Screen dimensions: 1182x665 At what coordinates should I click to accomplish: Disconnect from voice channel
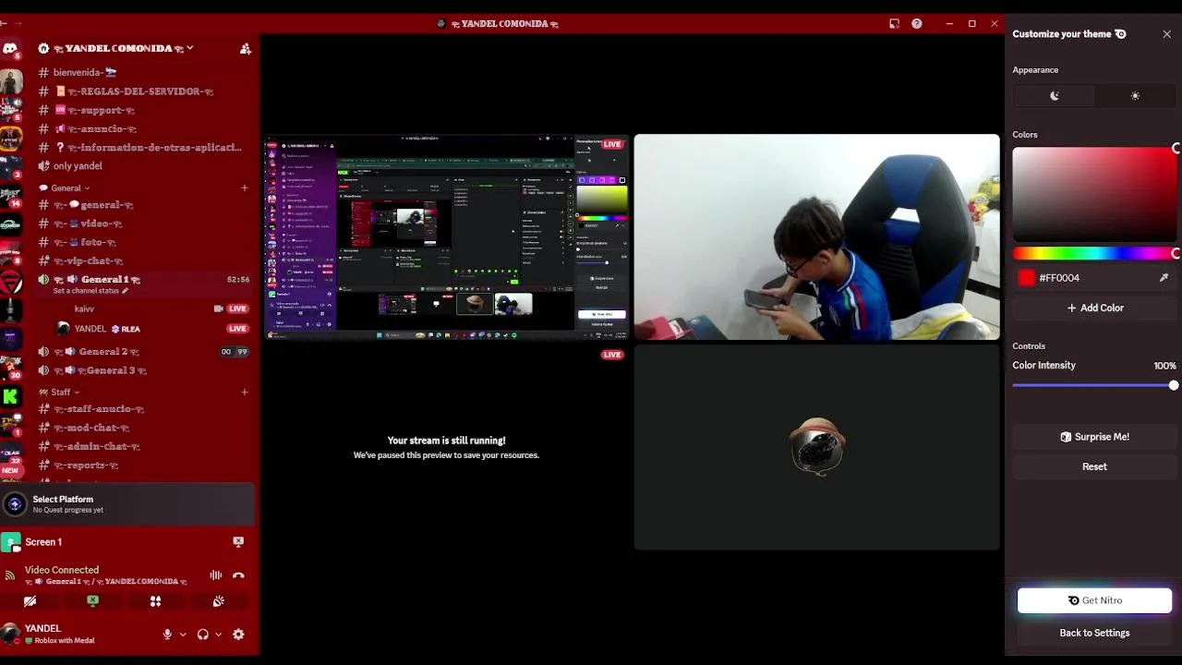[x=238, y=575]
